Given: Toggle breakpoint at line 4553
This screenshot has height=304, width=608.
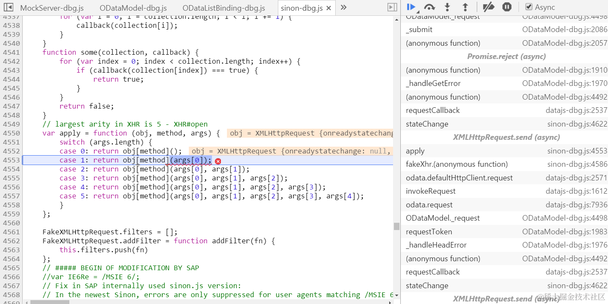Looking at the screenshot, I should point(11,160).
